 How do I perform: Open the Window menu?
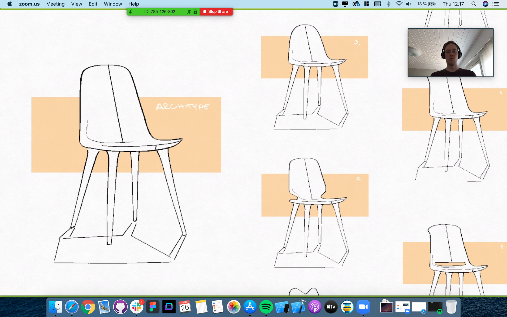coord(113,4)
